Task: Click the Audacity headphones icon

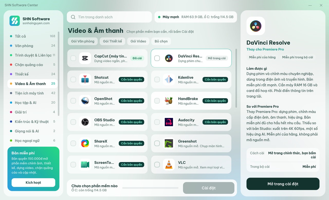Action: pyautogui.click(x=169, y=122)
